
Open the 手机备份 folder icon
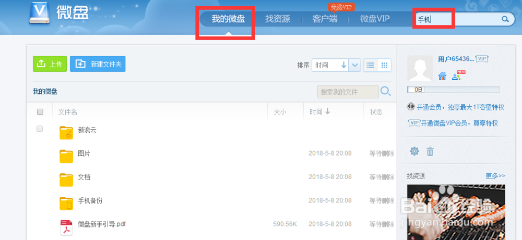coord(66,204)
